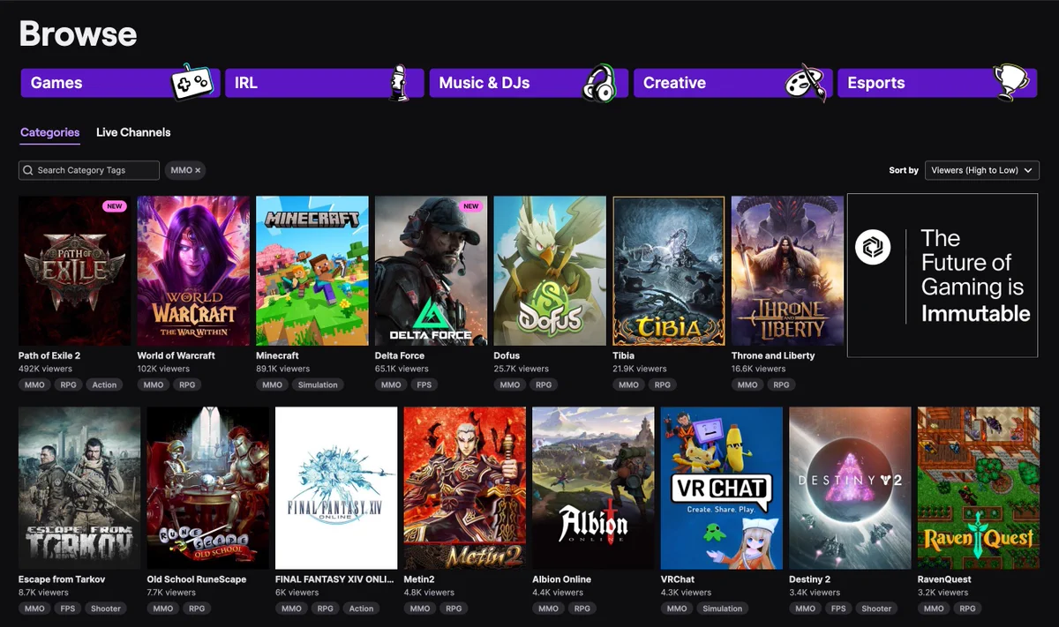Click 25.7K viewers under Dofus
This screenshot has width=1059, height=627.
[522, 369]
